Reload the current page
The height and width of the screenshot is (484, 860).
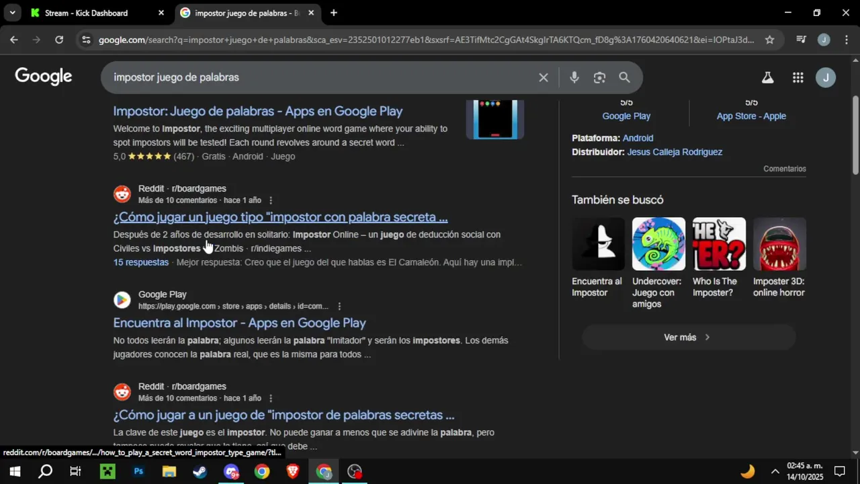coord(59,40)
